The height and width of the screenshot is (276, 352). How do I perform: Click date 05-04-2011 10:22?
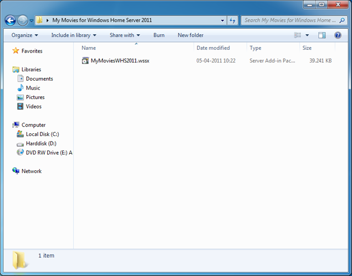(x=216, y=61)
